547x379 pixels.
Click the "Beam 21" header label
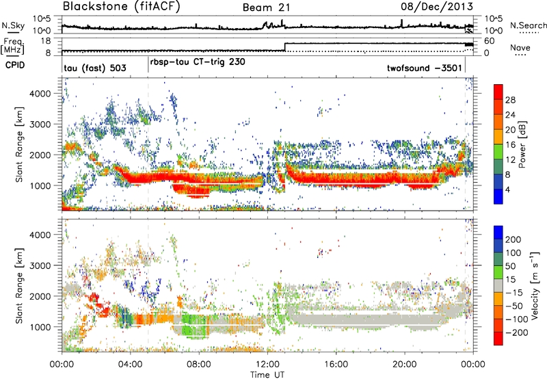[266, 8]
